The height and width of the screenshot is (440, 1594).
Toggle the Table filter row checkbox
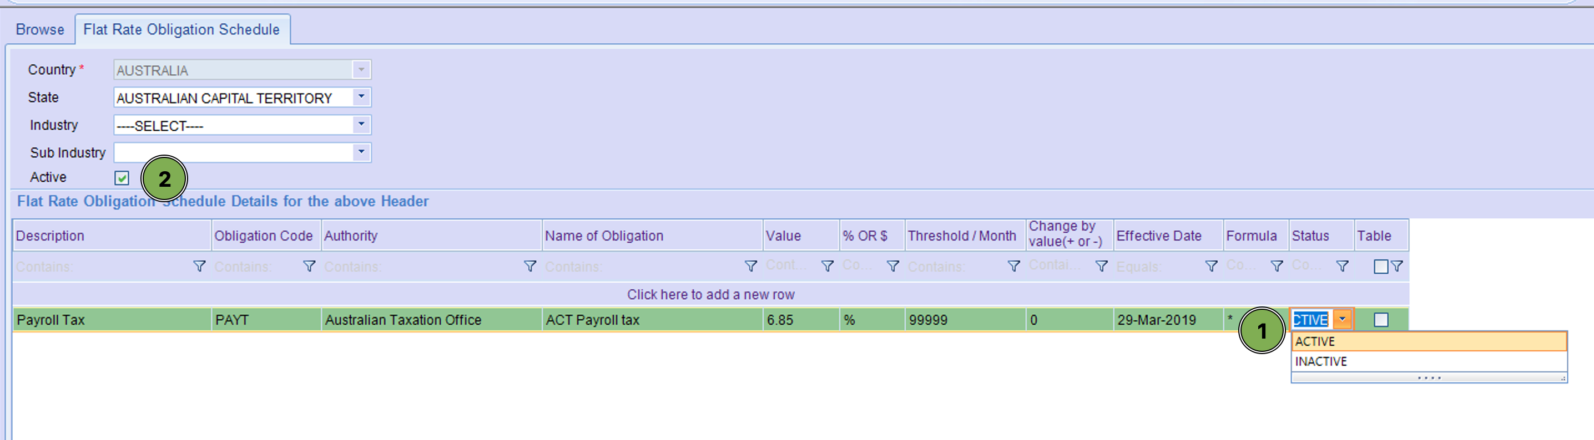coord(1380,267)
